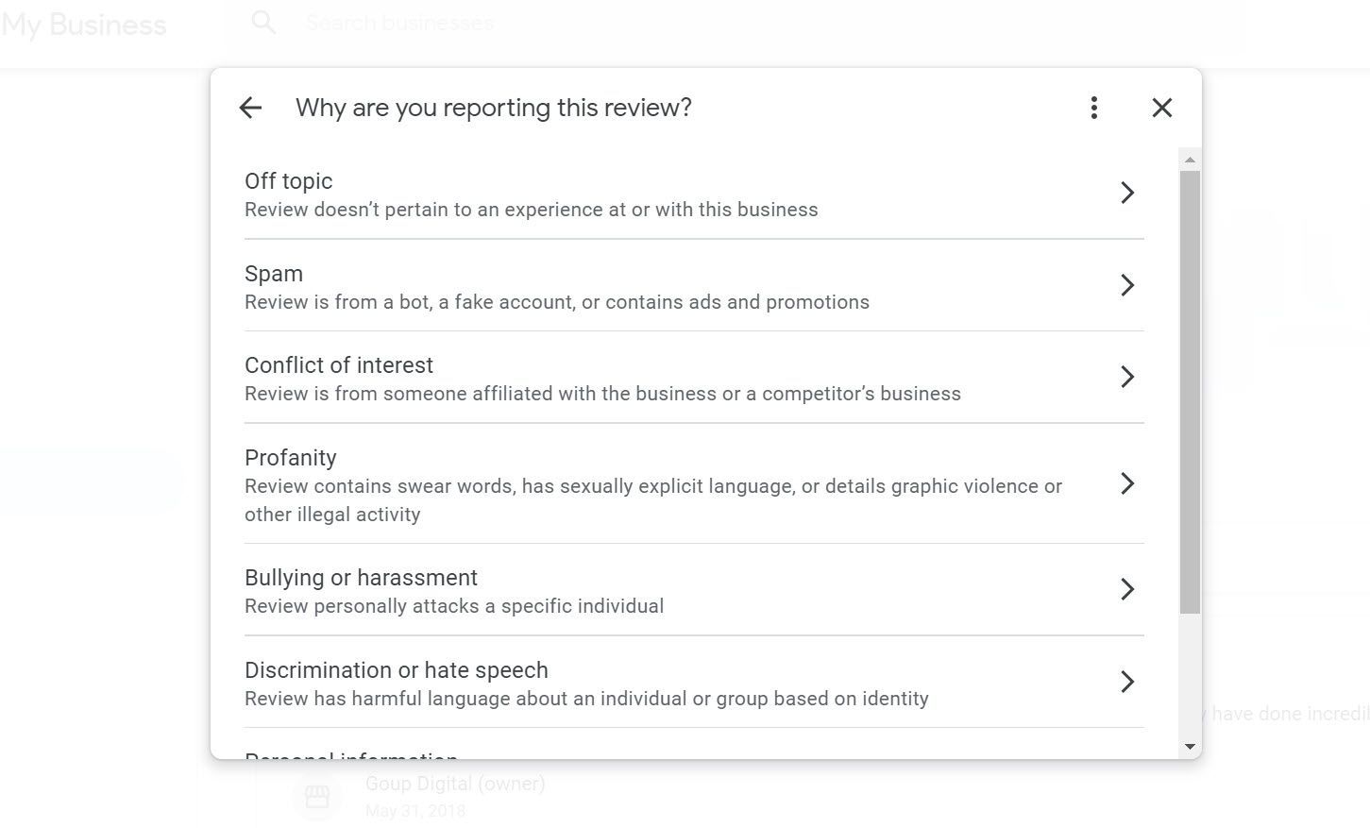1370x828 pixels.
Task: Click the back arrow in the dialog header
Action: [249, 108]
